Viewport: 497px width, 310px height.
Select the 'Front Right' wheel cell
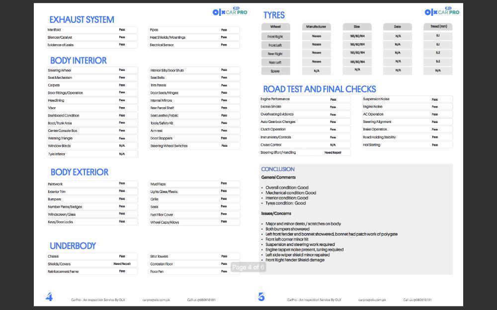point(275,37)
